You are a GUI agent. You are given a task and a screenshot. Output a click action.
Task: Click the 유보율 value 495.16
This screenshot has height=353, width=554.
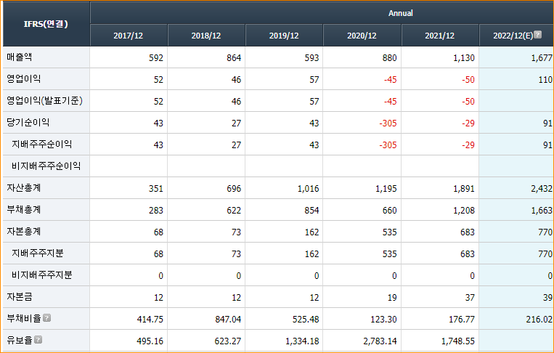point(150,341)
